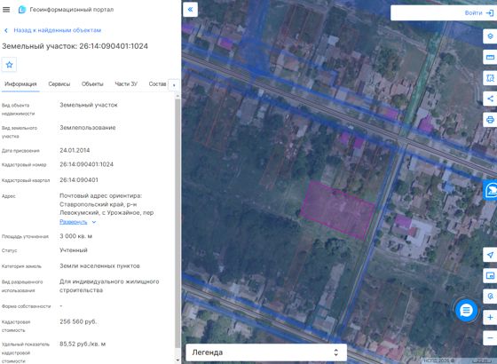
Task: Select the Части ЗУ tab
Action: (x=126, y=84)
